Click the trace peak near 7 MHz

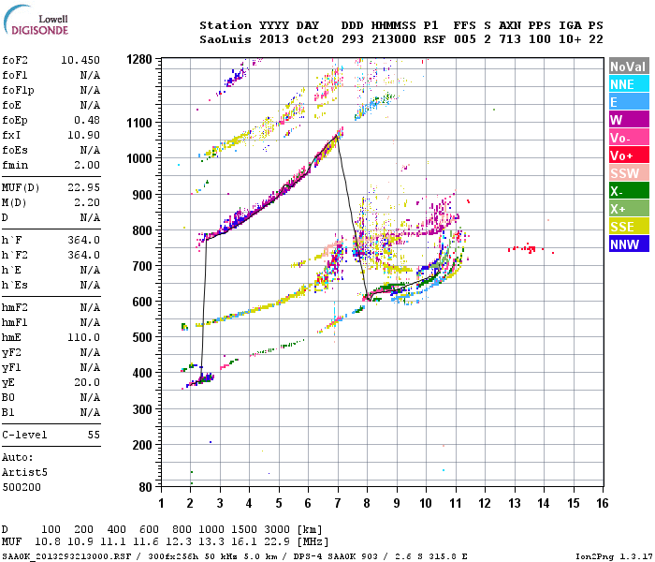(x=337, y=136)
